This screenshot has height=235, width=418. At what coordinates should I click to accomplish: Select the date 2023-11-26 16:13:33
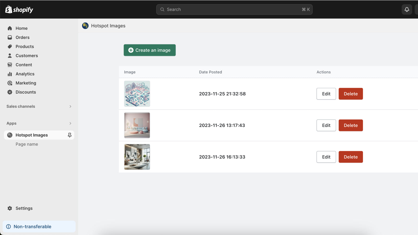[222, 157]
